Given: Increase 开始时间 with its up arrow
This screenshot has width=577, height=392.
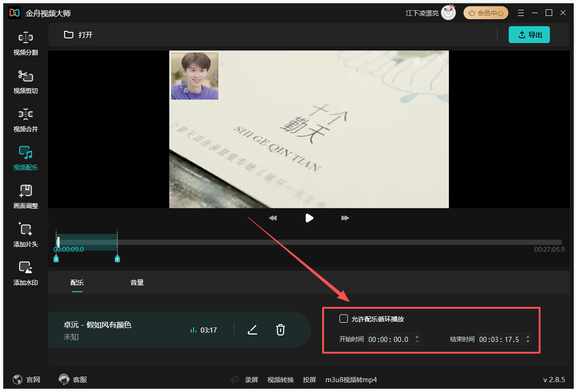Looking at the screenshot, I should 417,337.
